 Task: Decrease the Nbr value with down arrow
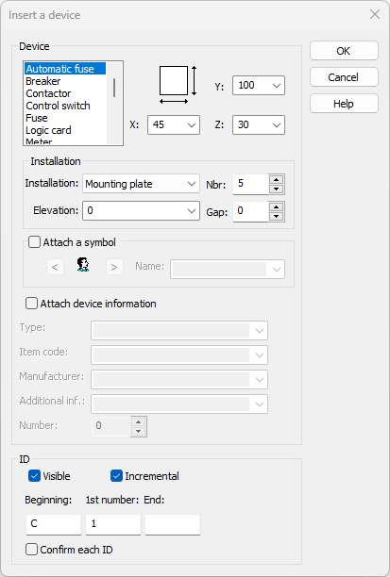(276, 190)
